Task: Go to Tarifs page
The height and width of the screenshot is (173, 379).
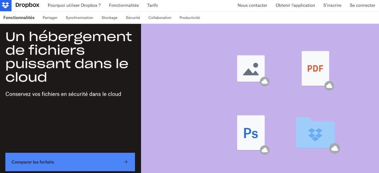Action: tap(153, 5)
